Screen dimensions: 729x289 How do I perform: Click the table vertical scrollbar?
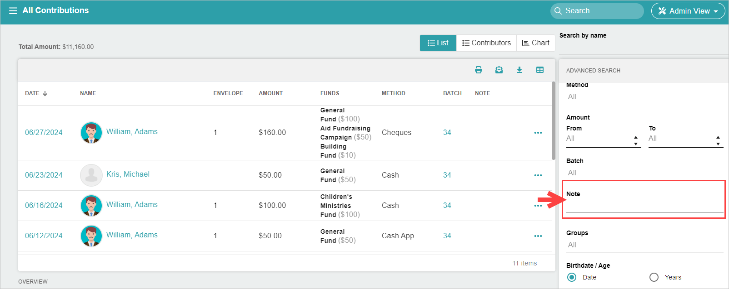[554, 121]
